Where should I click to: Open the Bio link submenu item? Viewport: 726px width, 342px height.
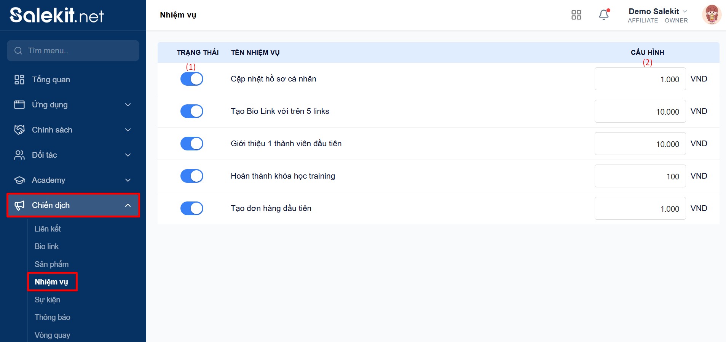point(46,246)
